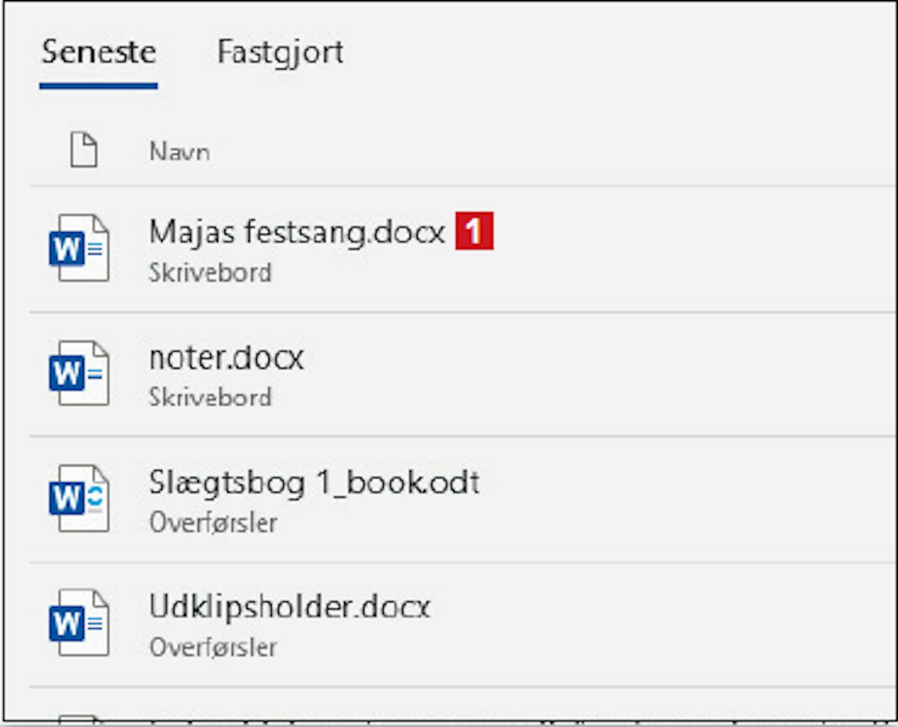Click the partially visible file icon at bottom

(78, 718)
